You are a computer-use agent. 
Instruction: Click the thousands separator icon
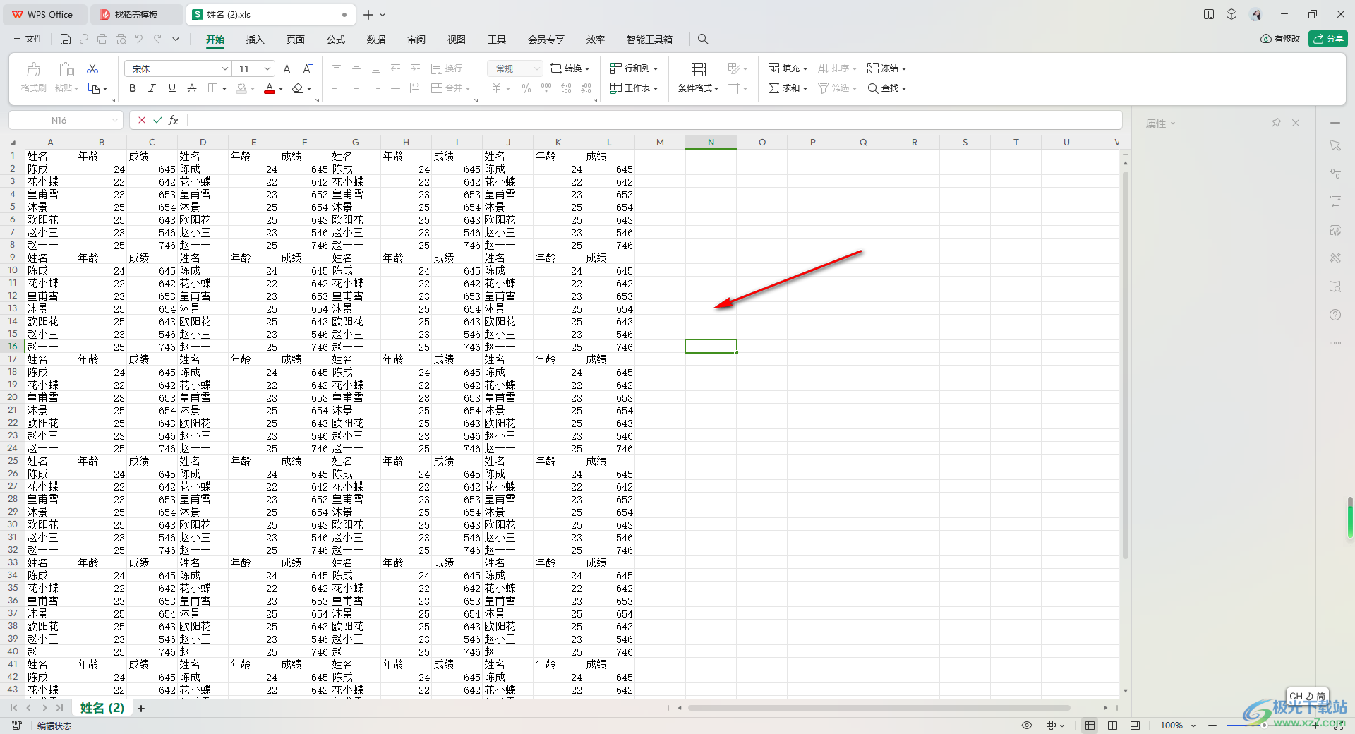pyautogui.click(x=546, y=88)
